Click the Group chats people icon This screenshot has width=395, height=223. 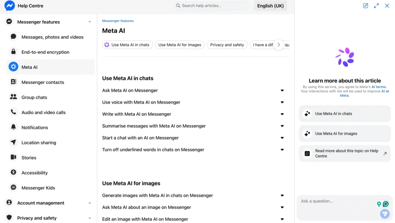(x=14, y=97)
